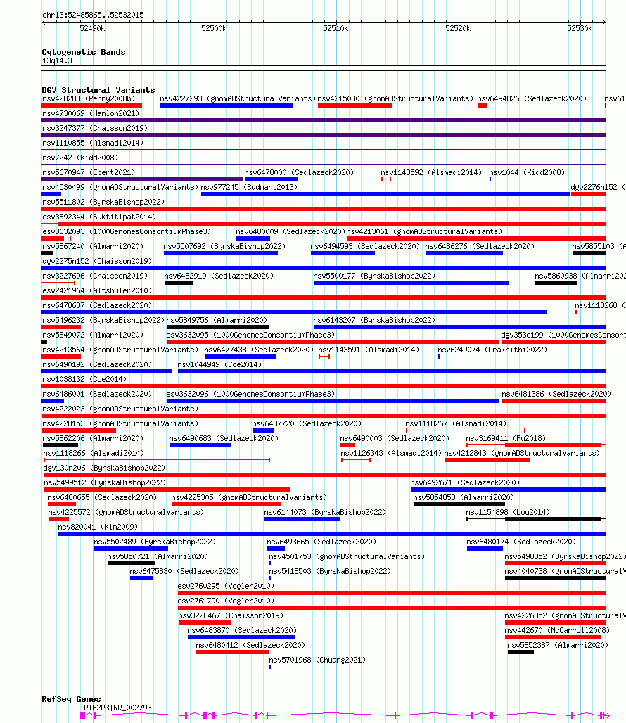Open nsv6490683 (Sedlazeck2020) variant
626x723 pixels.
tap(200, 445)
